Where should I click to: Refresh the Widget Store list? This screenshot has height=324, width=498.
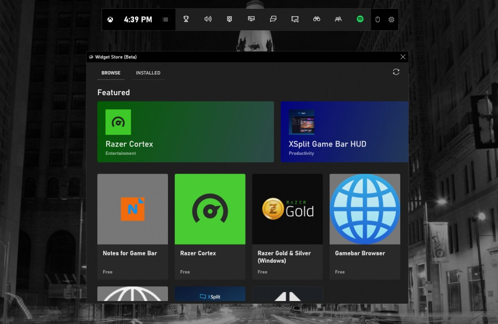pyautogui.click(x=396, y=72)
